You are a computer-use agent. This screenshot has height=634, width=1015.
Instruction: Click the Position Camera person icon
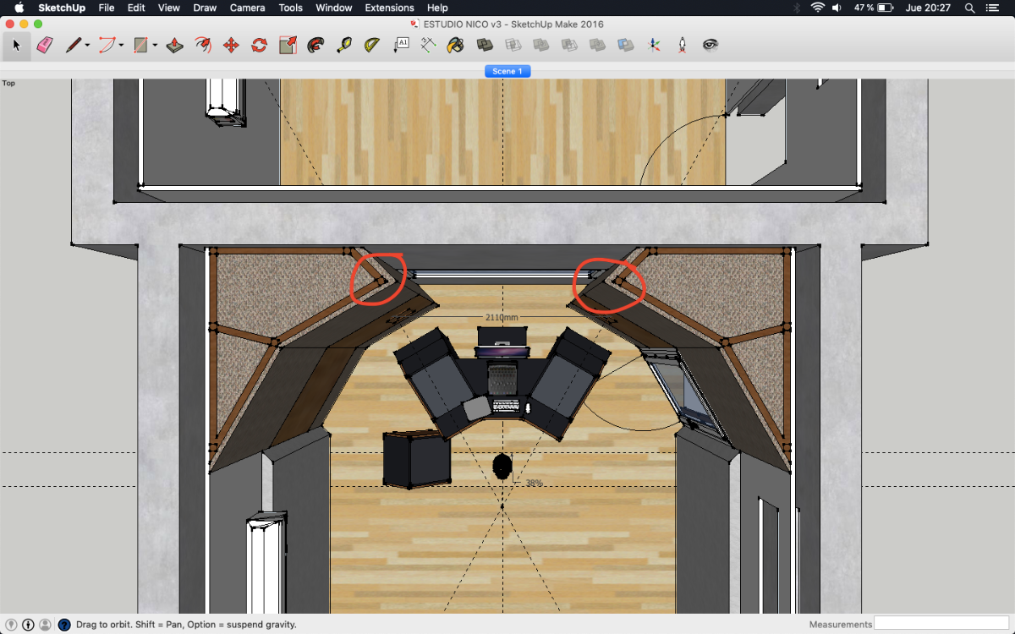(x=682, y=45)
